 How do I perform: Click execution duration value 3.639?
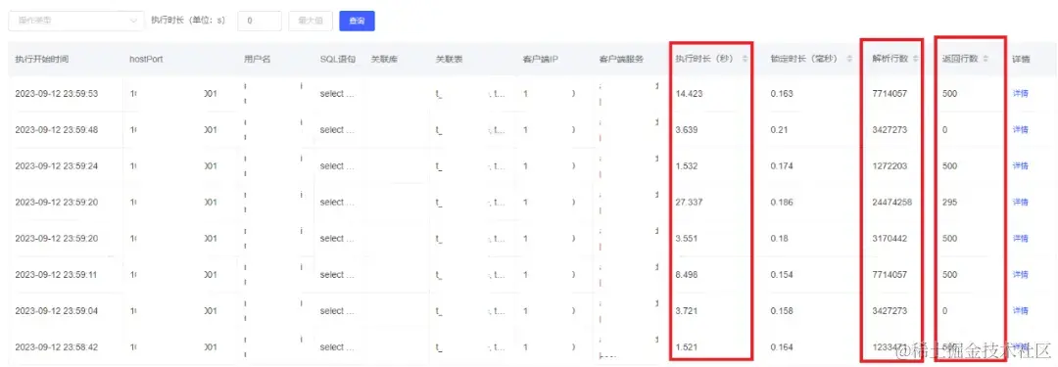pyautogui.click(x=687, y=129)
